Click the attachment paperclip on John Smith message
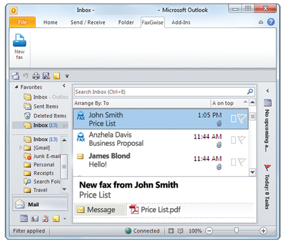This screenshot has height=245, width=284. pos(219,124)
